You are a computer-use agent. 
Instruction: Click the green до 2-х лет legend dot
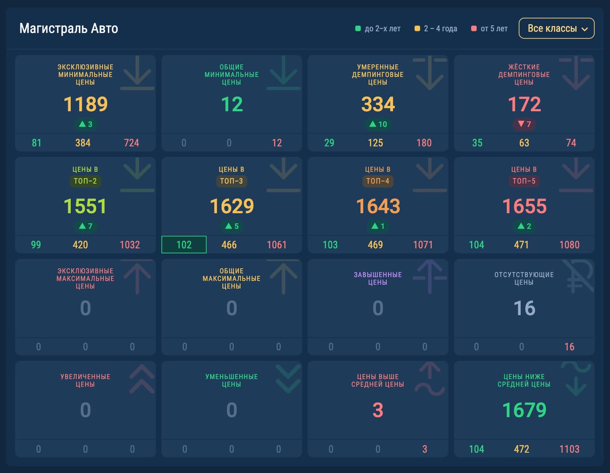tap(358, 29)
